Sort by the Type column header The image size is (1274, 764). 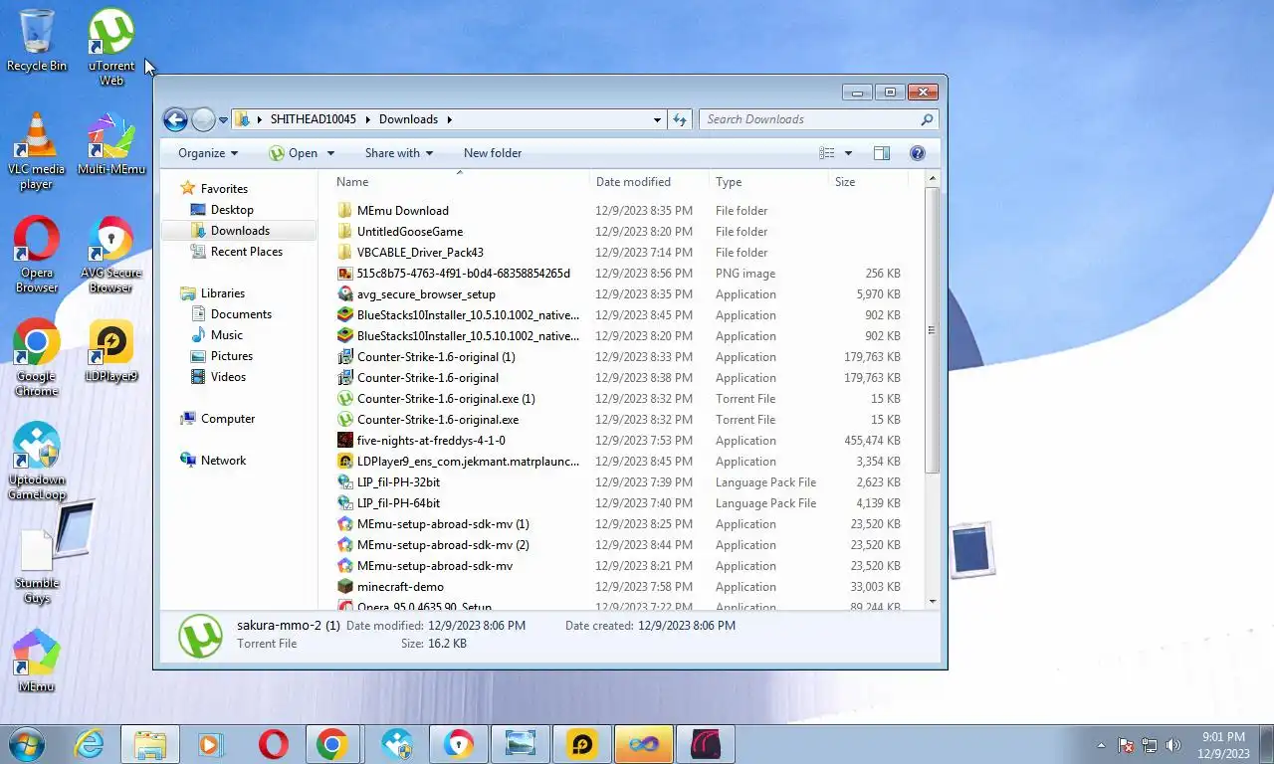coord(768,182)
